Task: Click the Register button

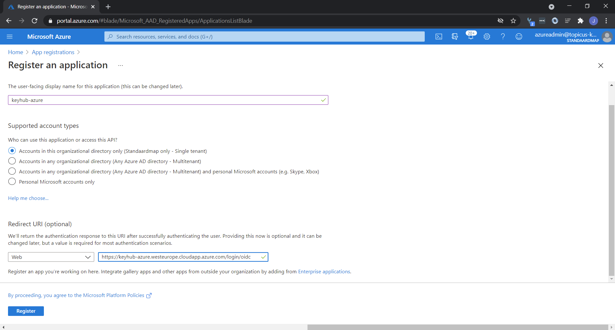Action: point(26,311)
